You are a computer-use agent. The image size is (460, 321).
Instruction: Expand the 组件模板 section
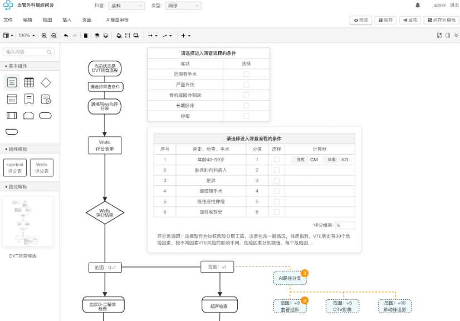(x=30, y=149)
